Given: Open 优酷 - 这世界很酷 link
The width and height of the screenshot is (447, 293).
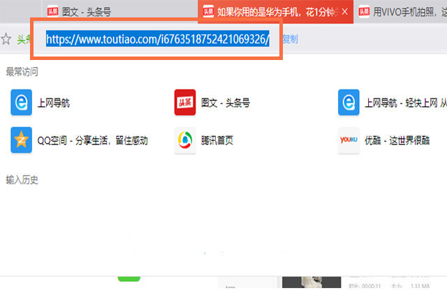Looking at the screenshot, I should pos(397,140).
